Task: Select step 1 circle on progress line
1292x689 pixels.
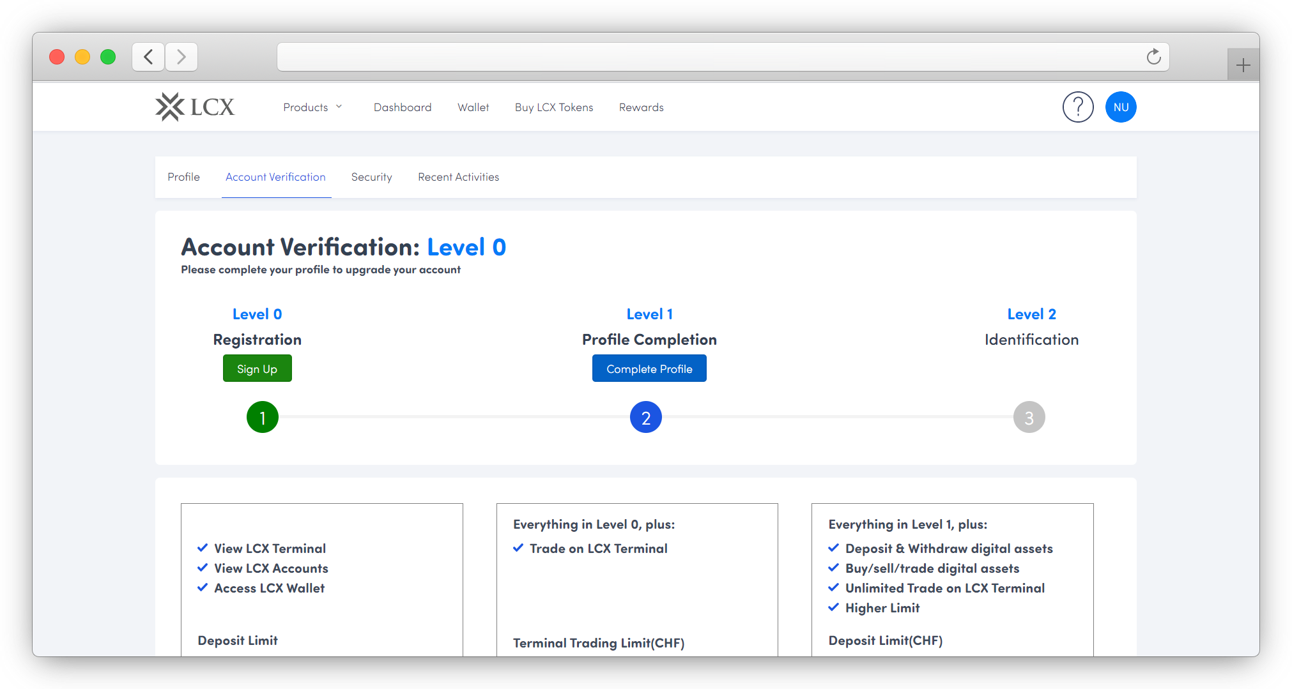Action: coord(263,417)
